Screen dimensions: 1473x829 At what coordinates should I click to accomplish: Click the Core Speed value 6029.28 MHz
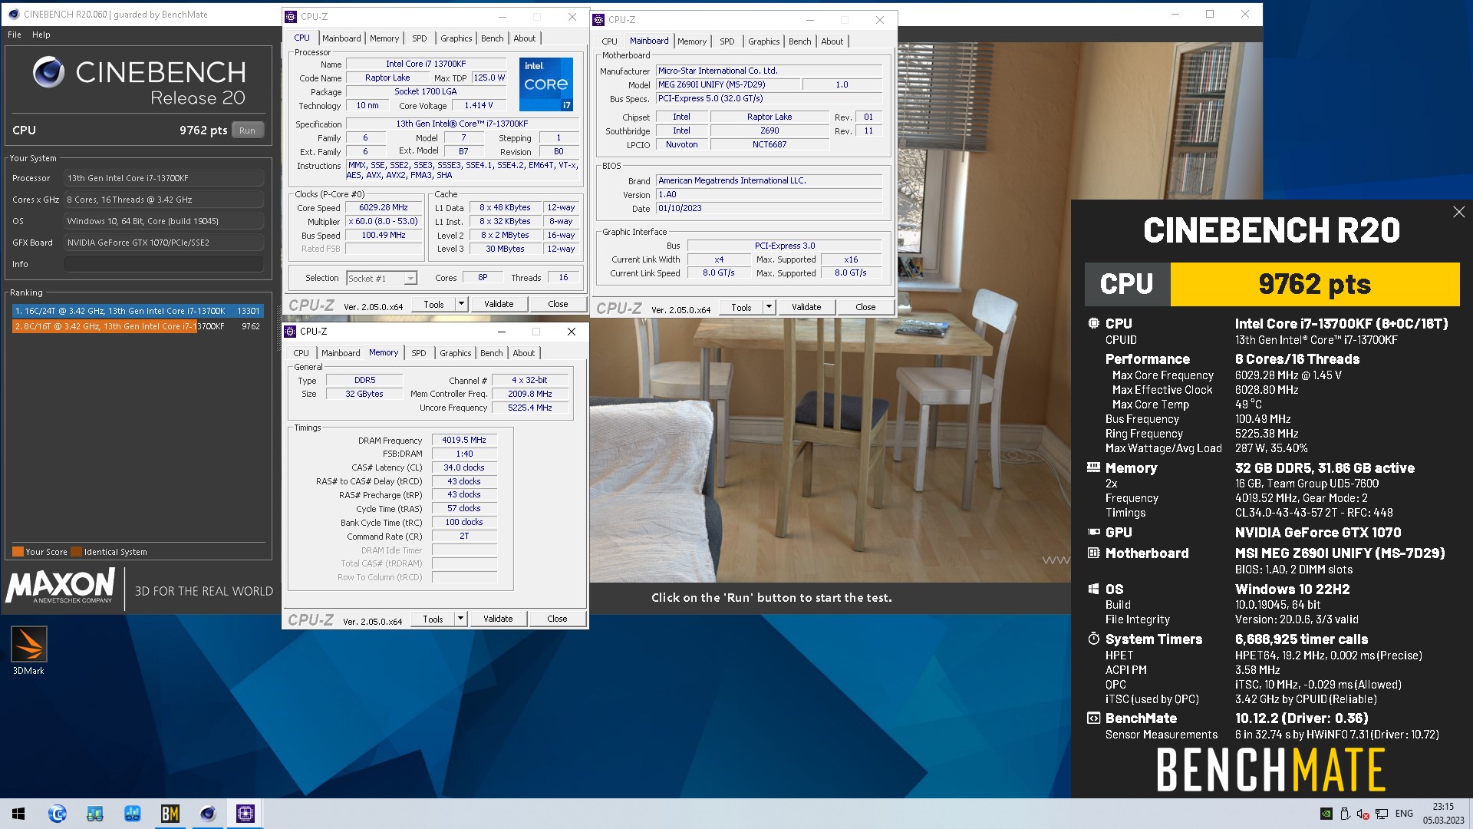click(384, 208)
